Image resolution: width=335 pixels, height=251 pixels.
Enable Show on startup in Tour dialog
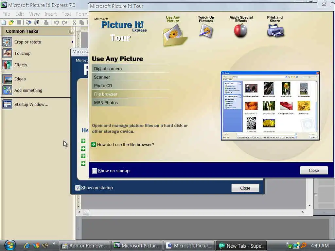(95, 171)
